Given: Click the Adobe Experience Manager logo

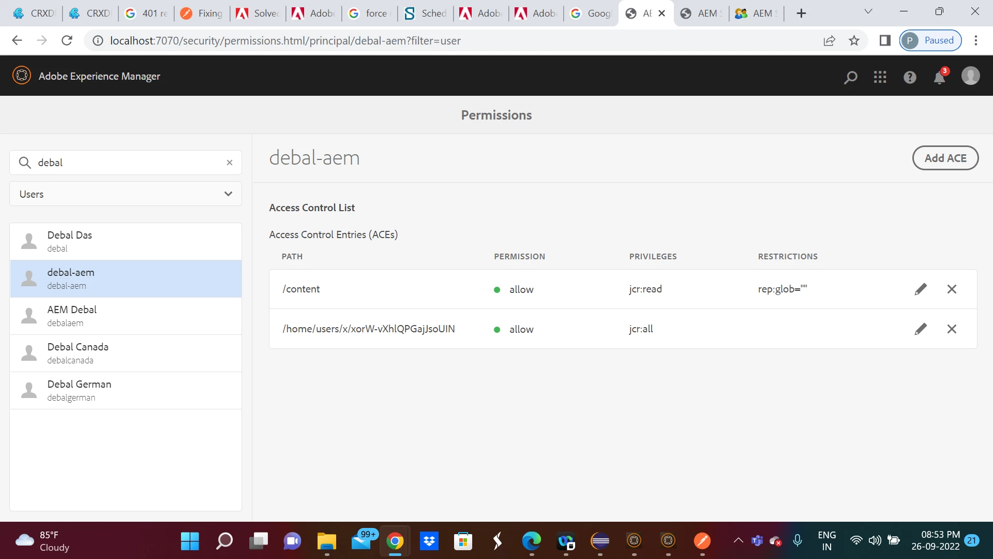Looking at the screenshot, I should (x=22, y=76).
